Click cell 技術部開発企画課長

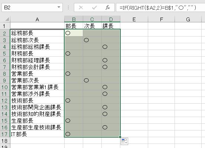point(37,107)
